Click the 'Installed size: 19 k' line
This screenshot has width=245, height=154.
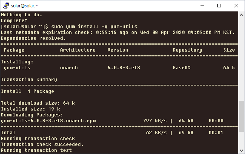click(30, 109)
